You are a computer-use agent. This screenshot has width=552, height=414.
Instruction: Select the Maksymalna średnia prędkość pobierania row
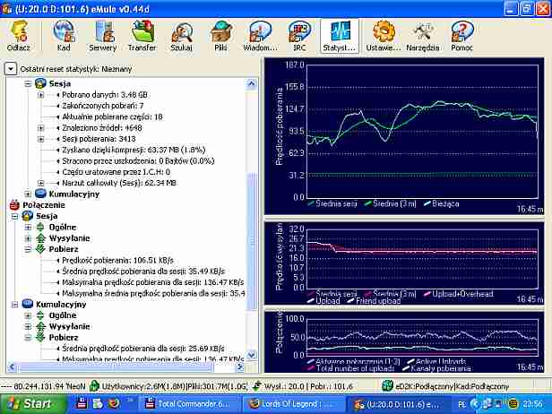(x=153, y=293)
